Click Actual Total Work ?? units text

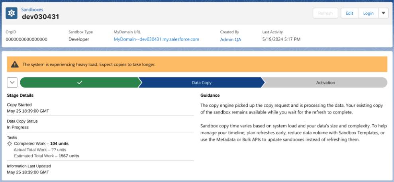tap(40, 150)
